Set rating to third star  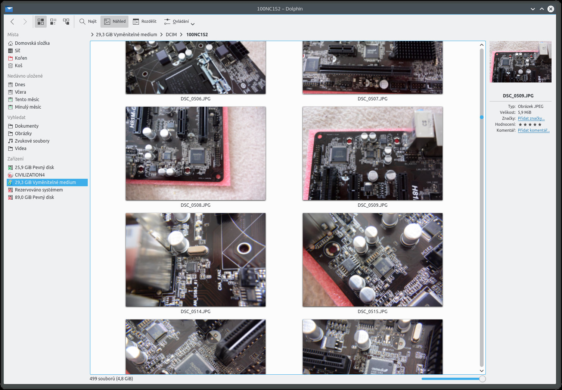[530, 124]
